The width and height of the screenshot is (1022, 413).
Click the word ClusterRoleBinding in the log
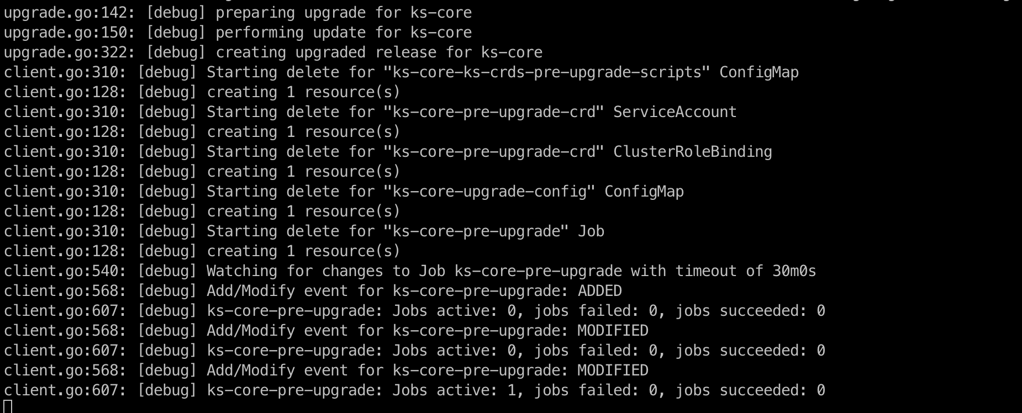[693, 152]
